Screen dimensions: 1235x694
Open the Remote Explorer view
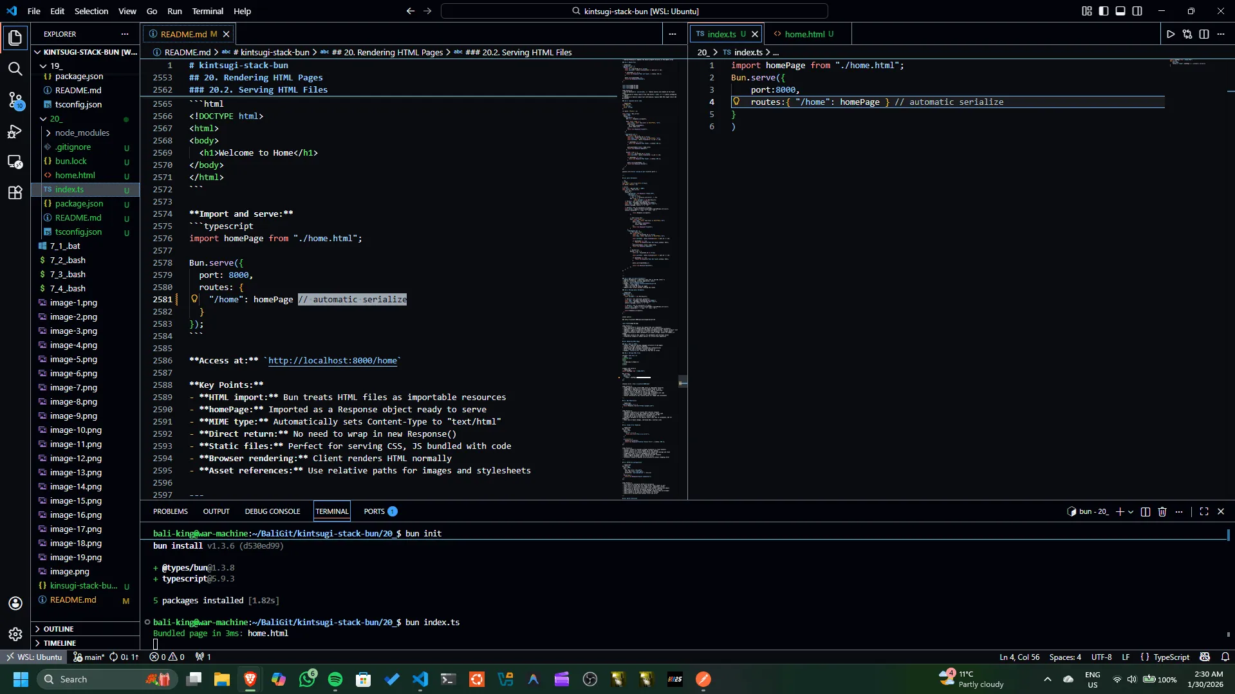point(15,162)
